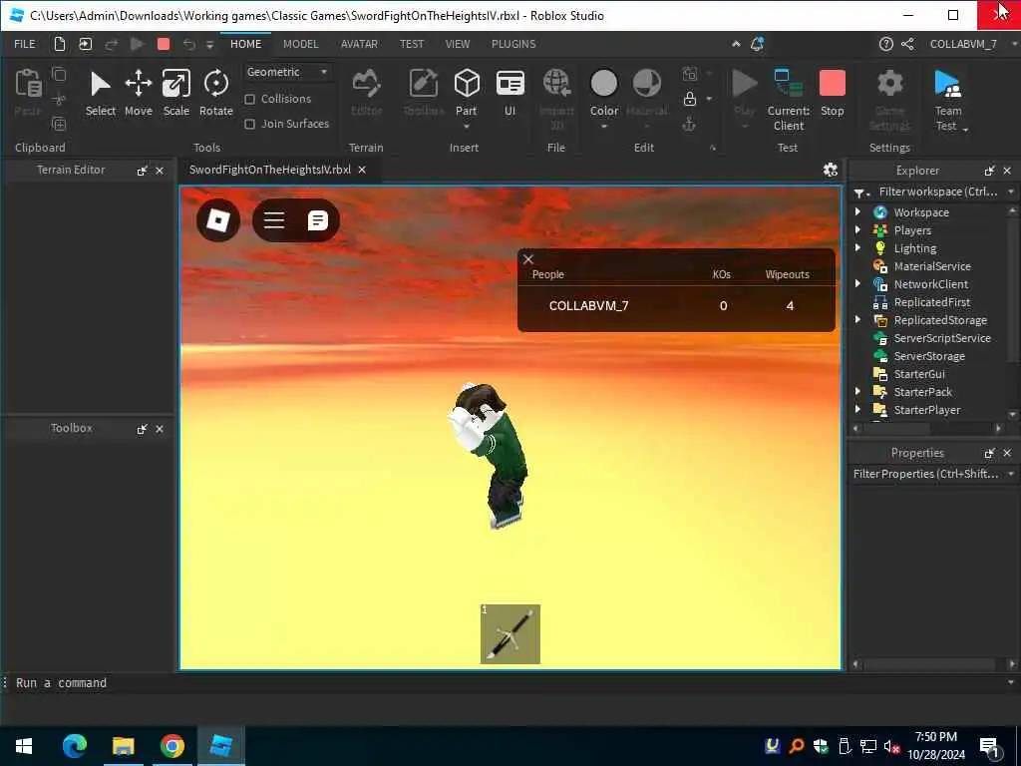Choose the Scale tool
The image size is (1021, 766).
point(175,94)
